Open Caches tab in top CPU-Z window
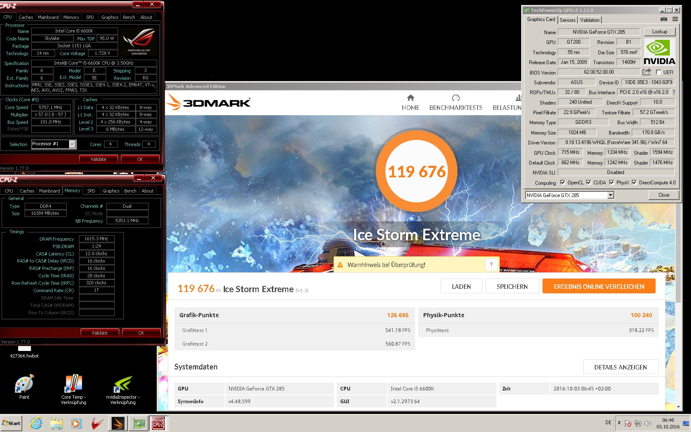Viewport: 691px width, 432px height. [26, 17]
